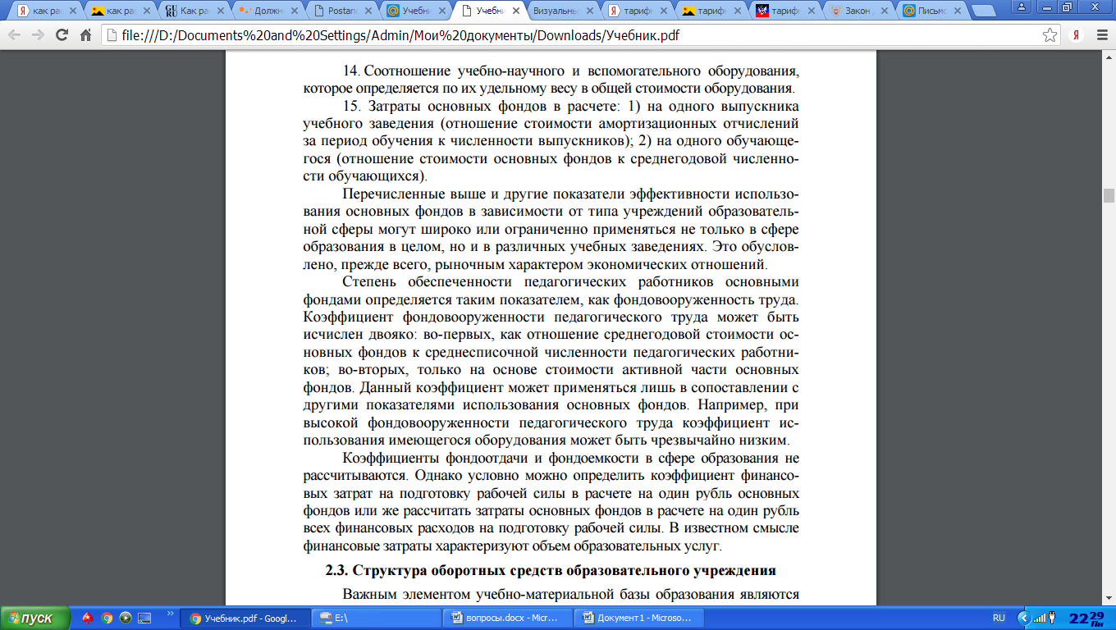Click the line starting 'Коэффициент фондовооруженности педагогического труда'
The height and width of the screenshot is (630, 1116).
click(551, 317)
